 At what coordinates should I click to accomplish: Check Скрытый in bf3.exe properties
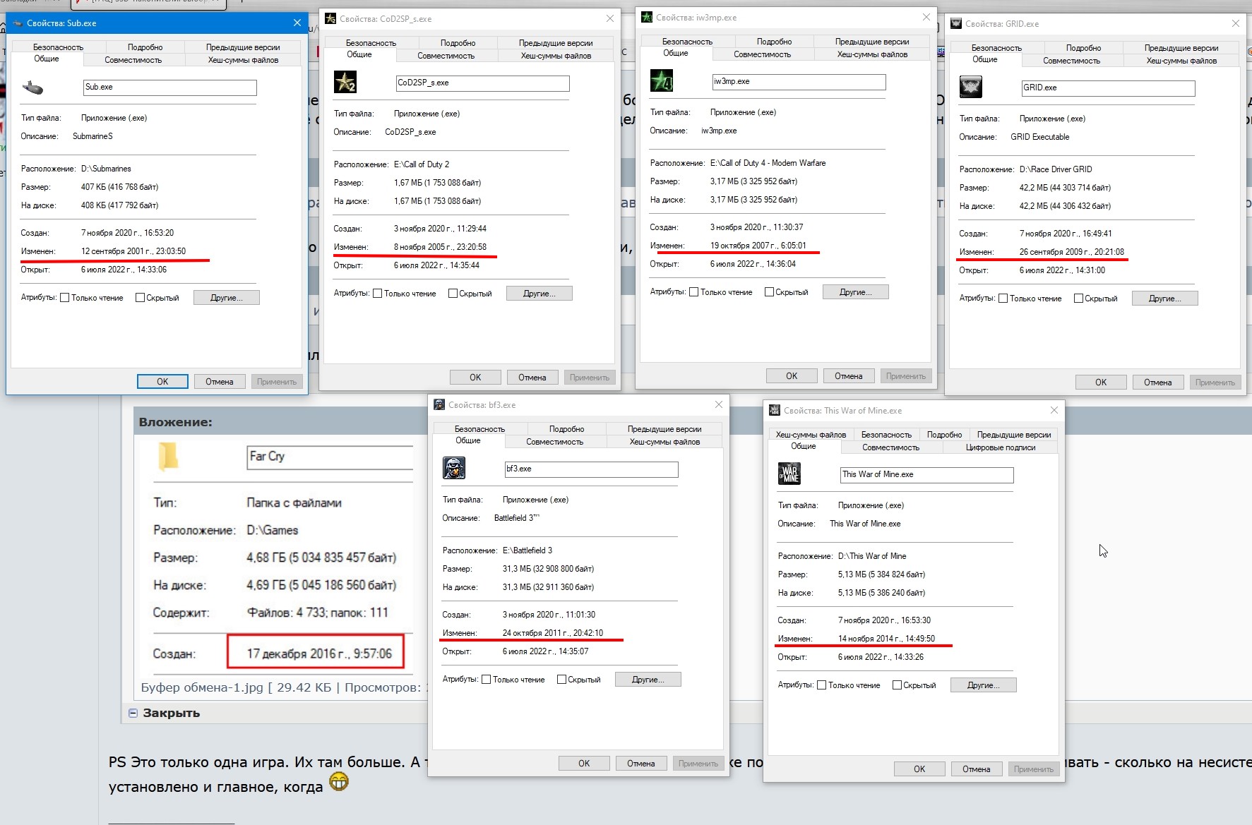561,680
